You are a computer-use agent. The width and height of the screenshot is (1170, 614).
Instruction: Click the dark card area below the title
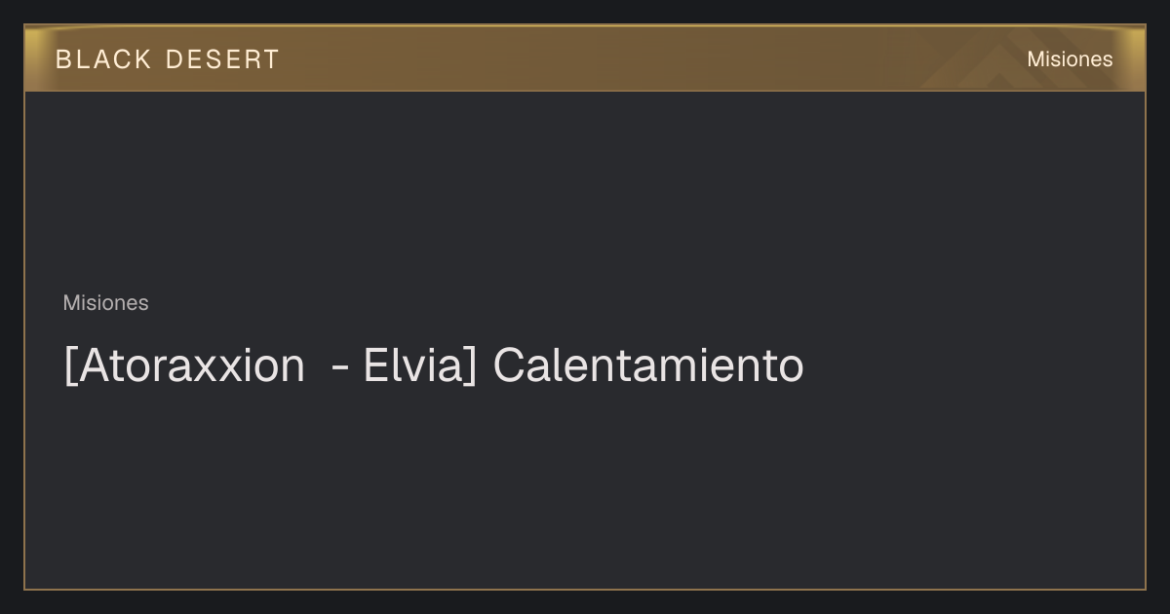pyautogui.click(x=585, y=487)
